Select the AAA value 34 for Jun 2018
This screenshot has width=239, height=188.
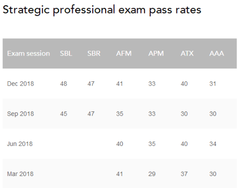(x=213, y=144)
